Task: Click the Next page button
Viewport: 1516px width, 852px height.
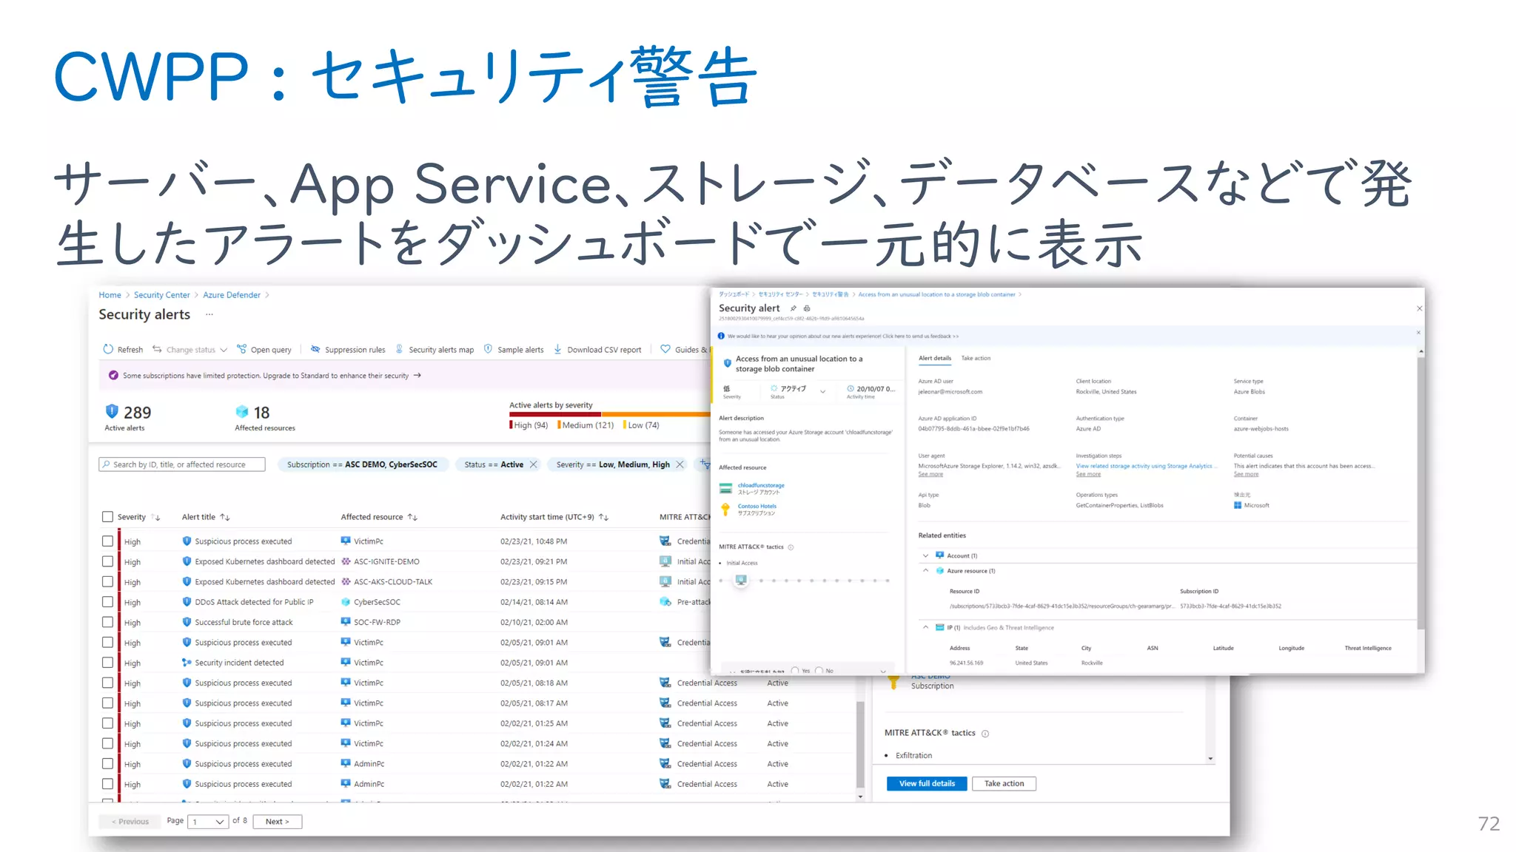Action: click(x=277, y=822)
